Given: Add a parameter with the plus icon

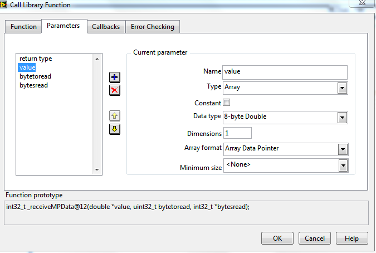Looking at the screenshot, I should click(115, 77).
